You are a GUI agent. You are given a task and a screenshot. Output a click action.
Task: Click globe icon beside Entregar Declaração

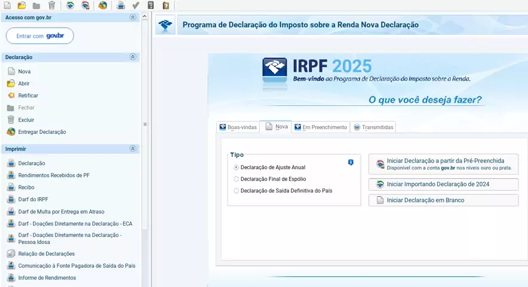11,132
